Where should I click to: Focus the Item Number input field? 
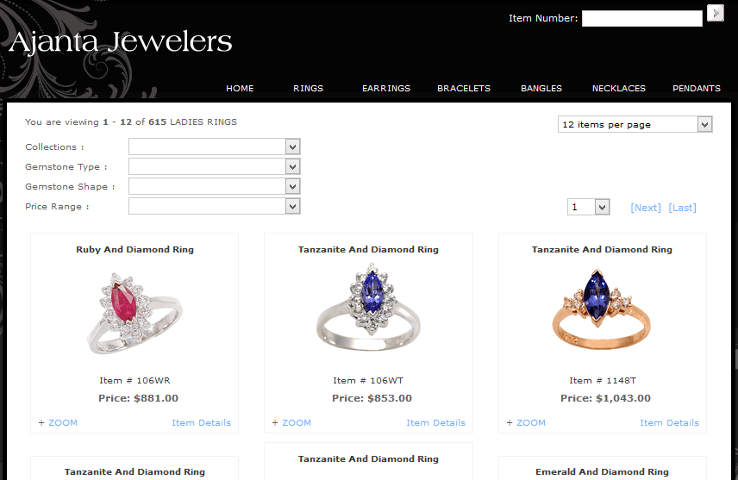tap(642, 18)
